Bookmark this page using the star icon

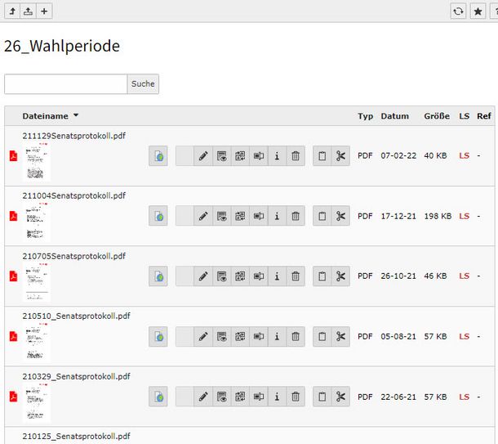pyautogui.click(x=477, y=11)
